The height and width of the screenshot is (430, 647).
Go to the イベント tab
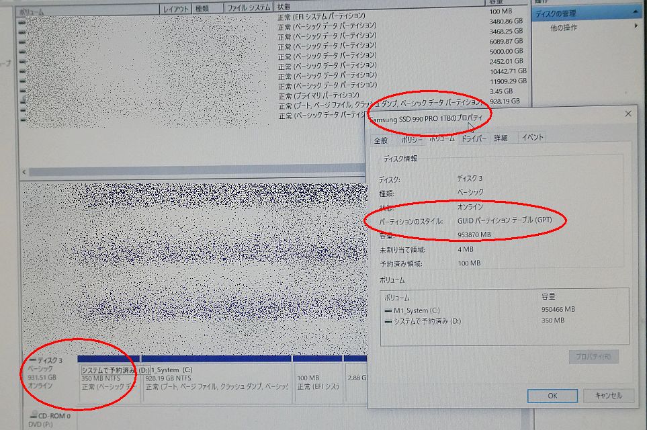(532, 138)
